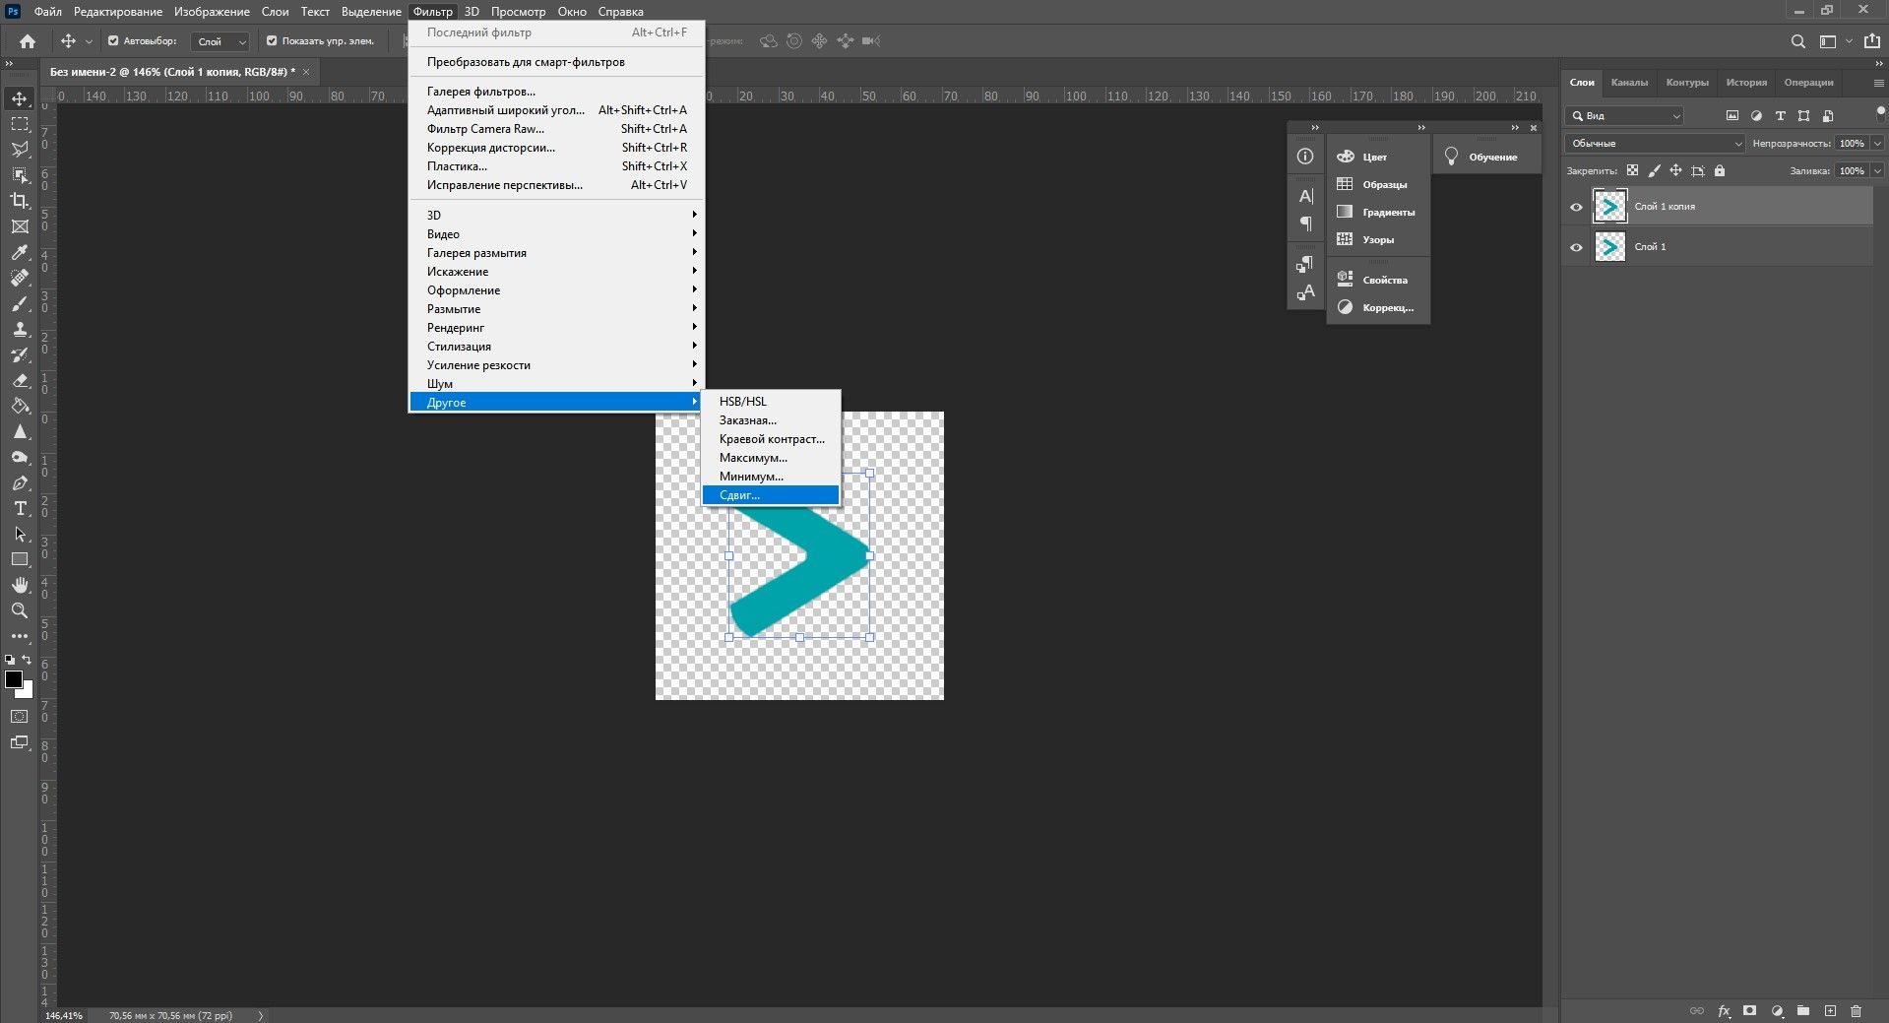
Task: Switch to the Каналы tab
Action: click(1629, 83)
